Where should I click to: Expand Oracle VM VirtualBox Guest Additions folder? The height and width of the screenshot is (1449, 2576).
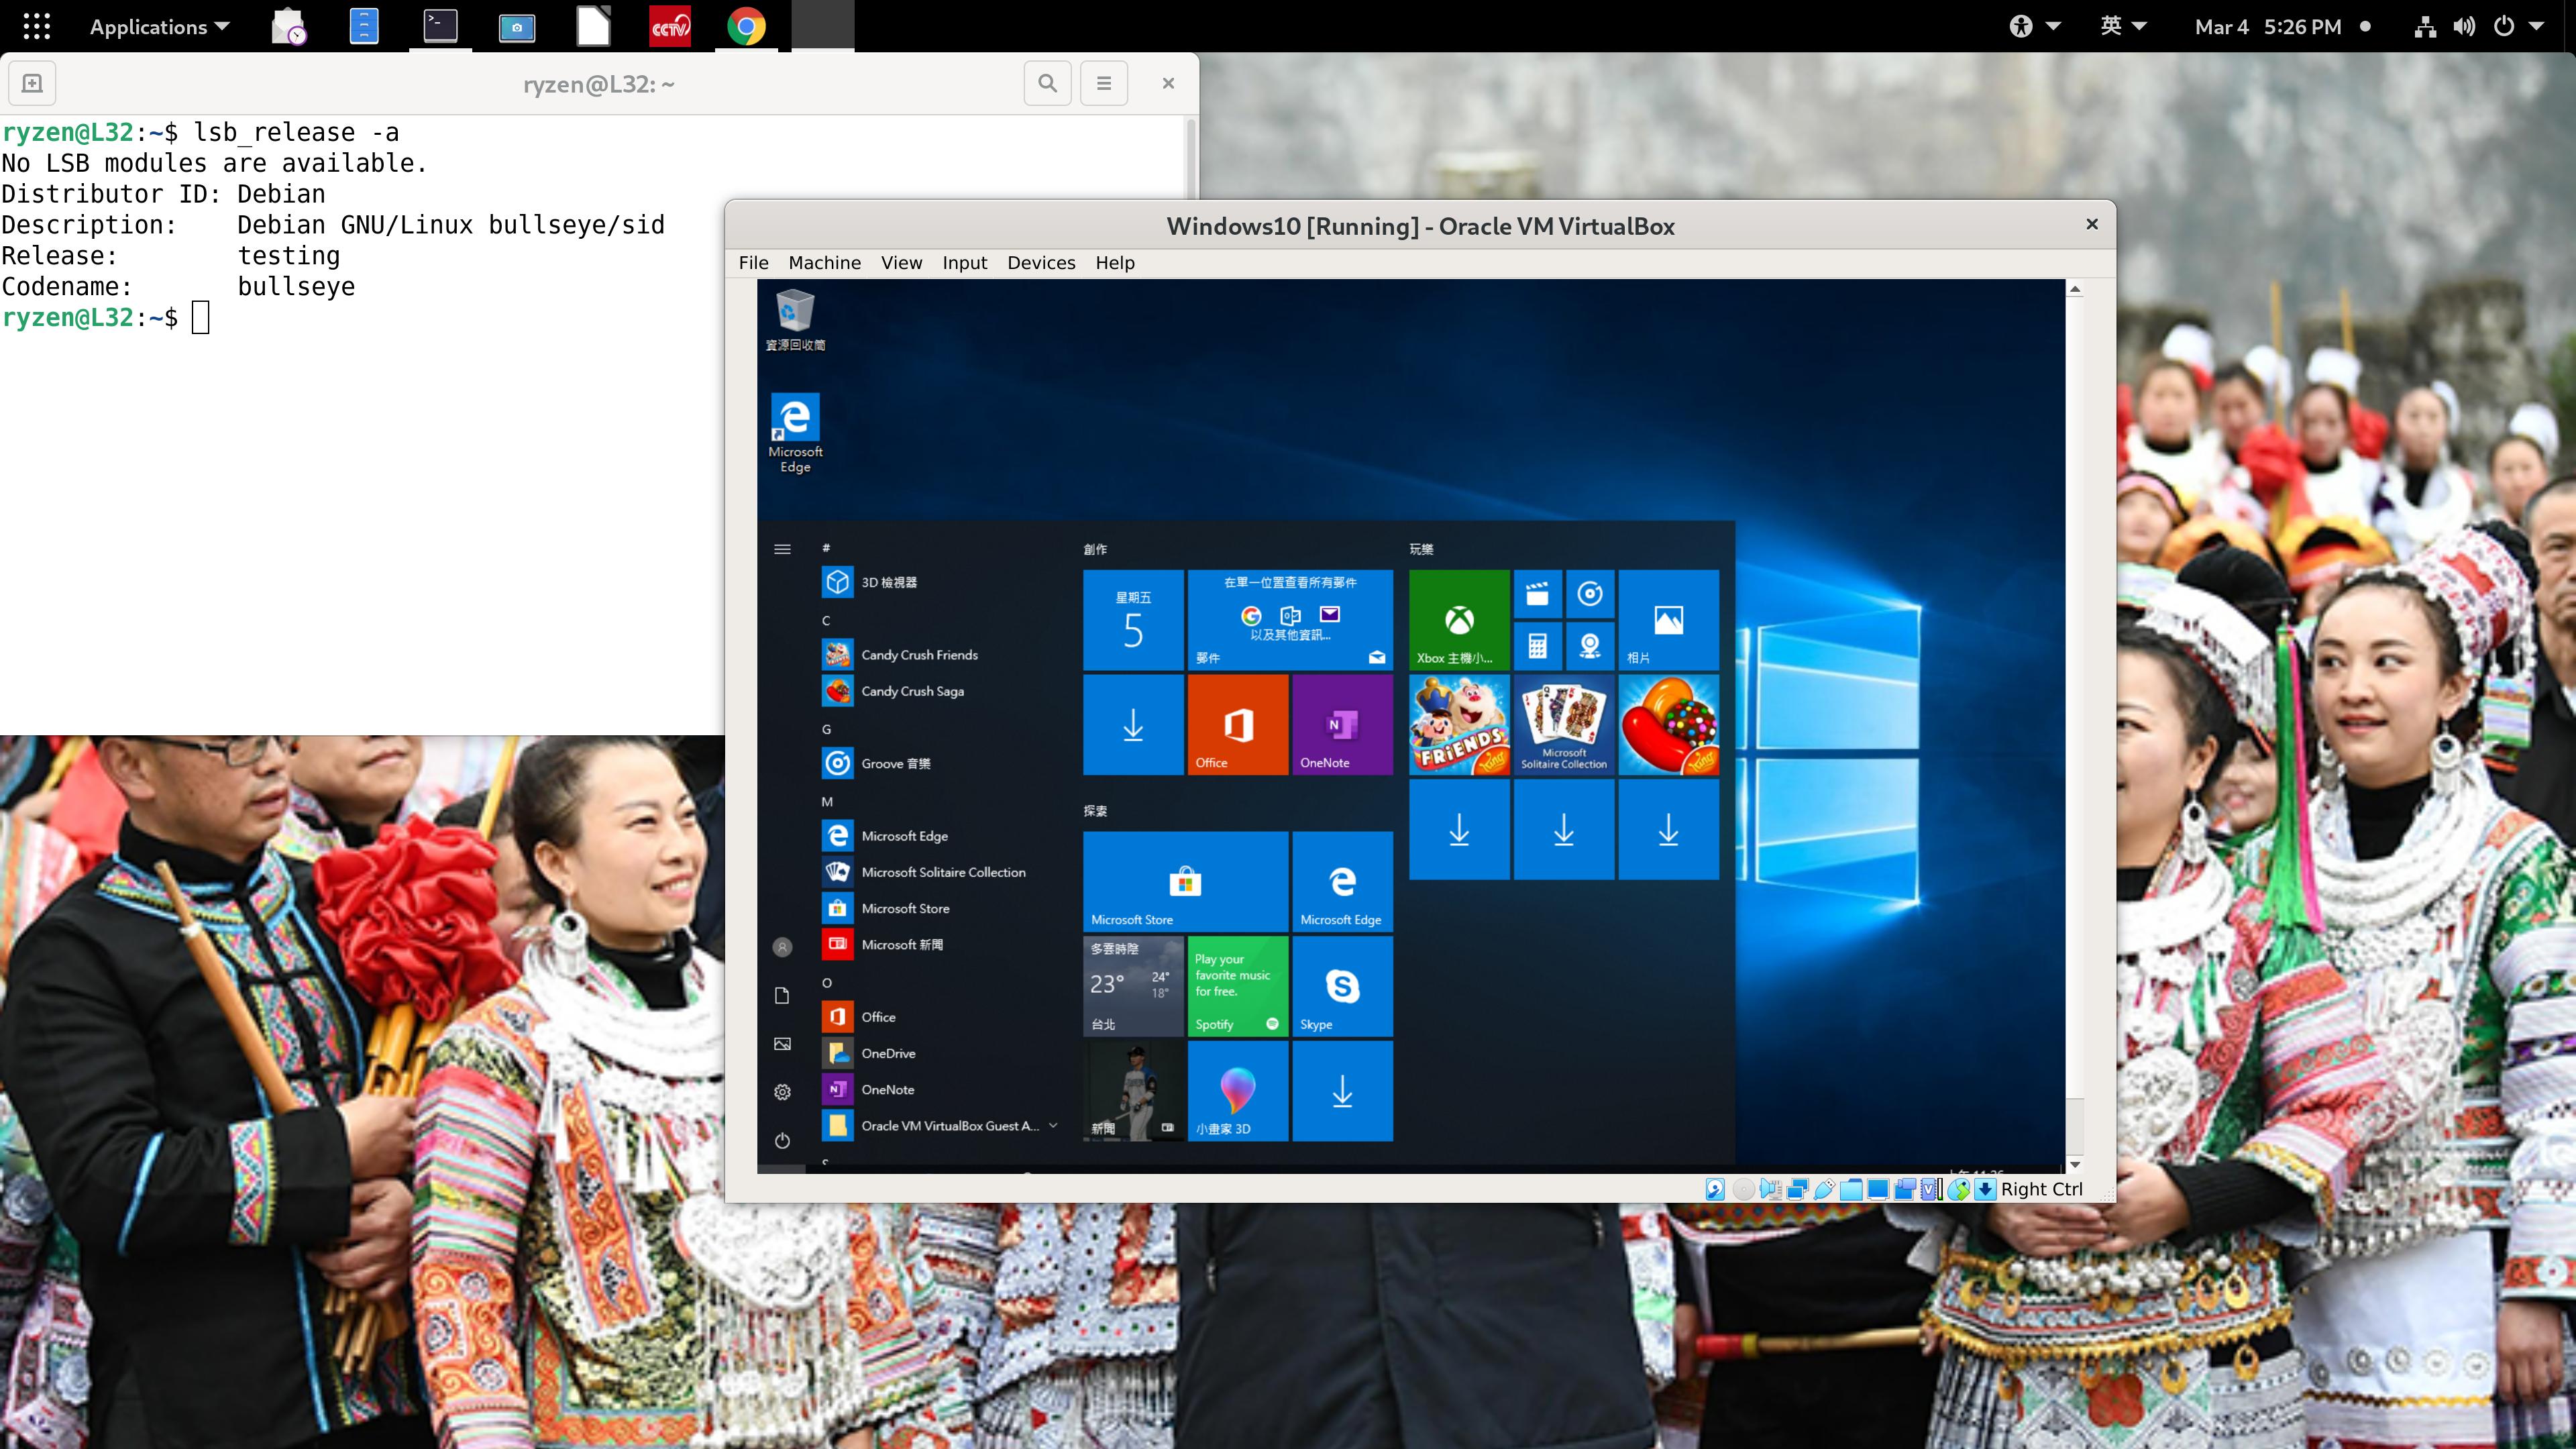pos(940,1126)
